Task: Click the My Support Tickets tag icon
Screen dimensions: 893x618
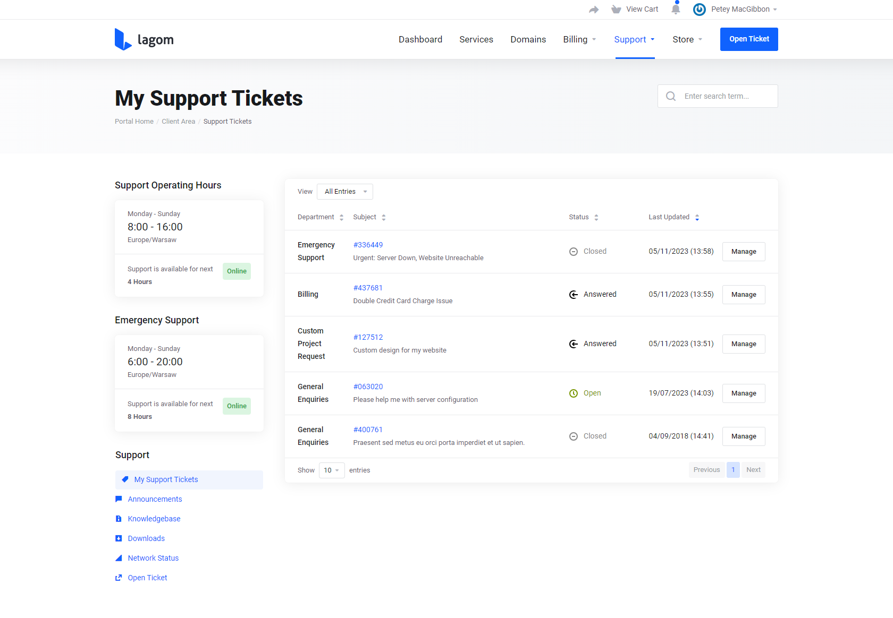Action: tap(125, 479)
